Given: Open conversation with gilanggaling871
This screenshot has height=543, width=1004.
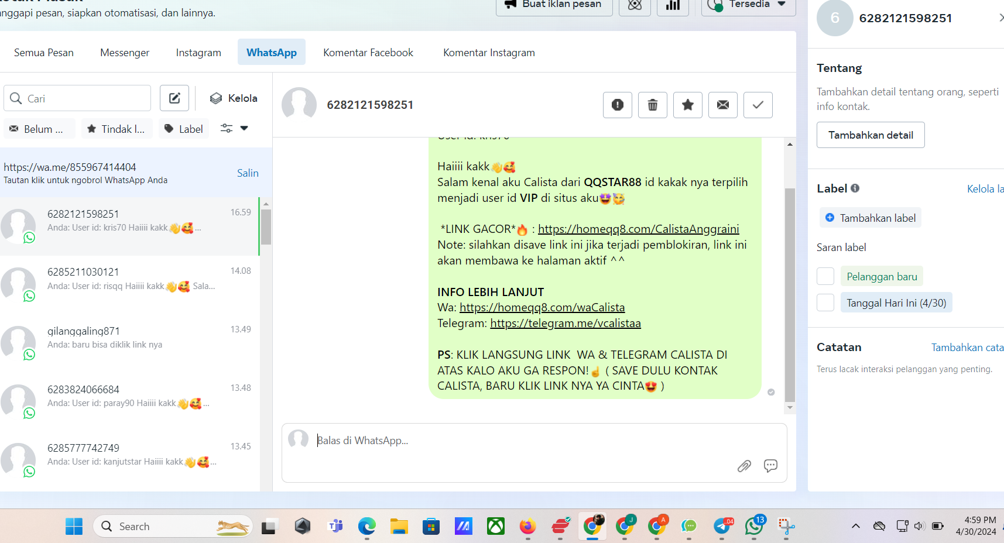Looking at the screenshot, I should point(129,343).
